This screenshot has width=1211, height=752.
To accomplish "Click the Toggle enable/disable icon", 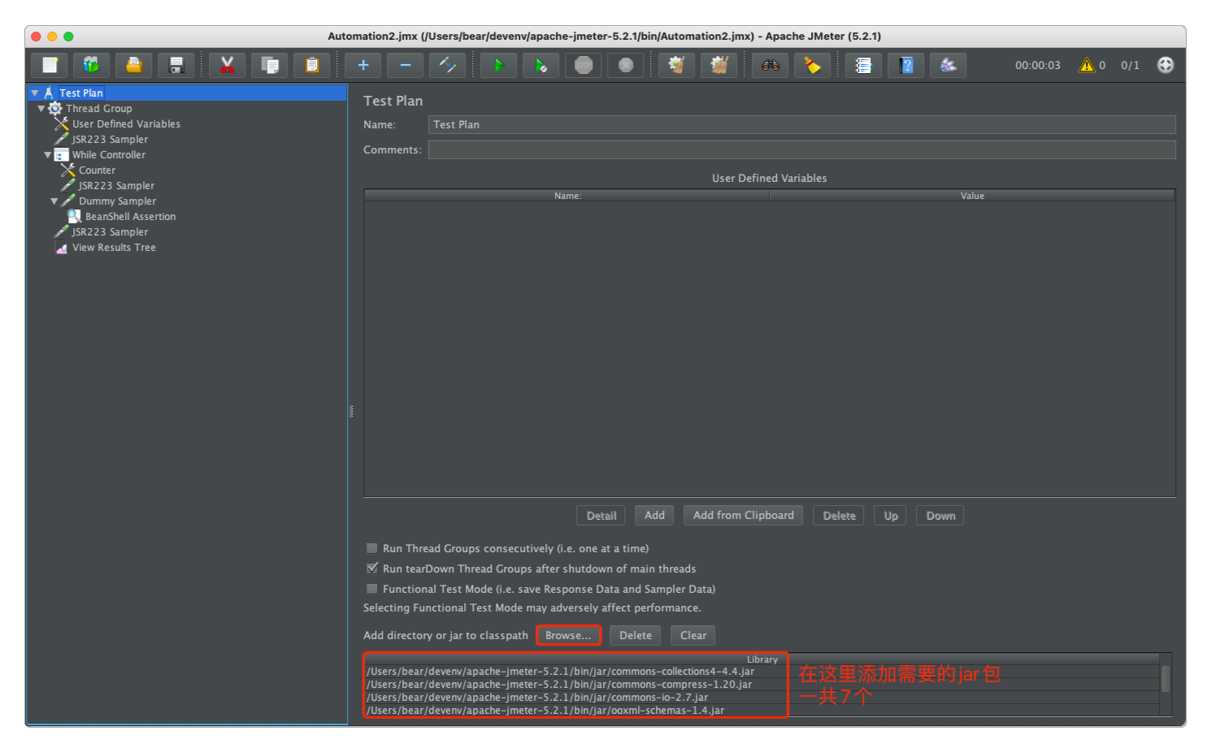I will (448, 65).
